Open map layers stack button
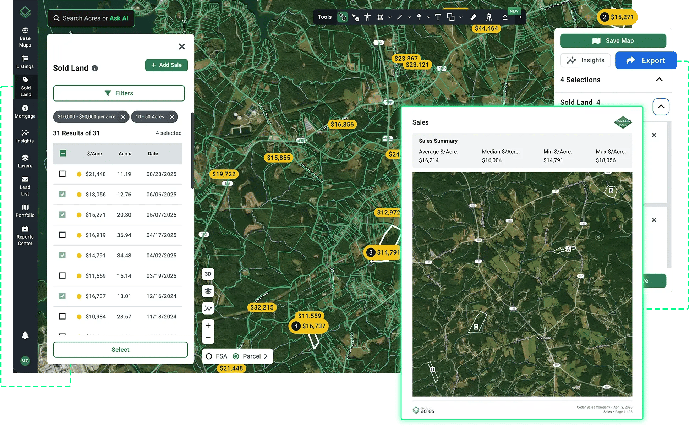The image size is (689, 426). [x=208, y=291]
